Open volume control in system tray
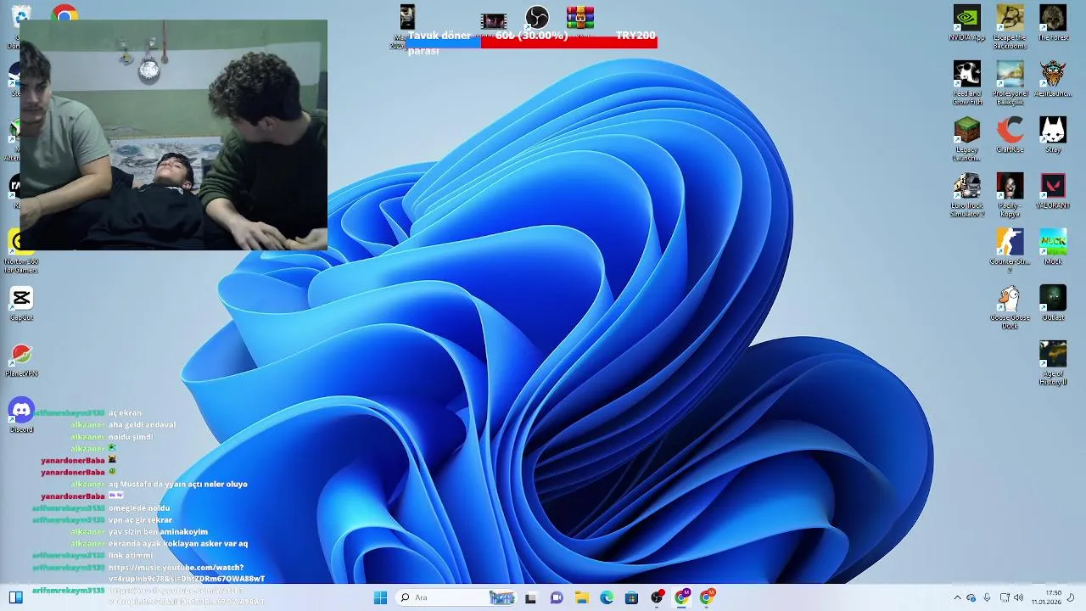The image size is (1086, 611). 1018,597
